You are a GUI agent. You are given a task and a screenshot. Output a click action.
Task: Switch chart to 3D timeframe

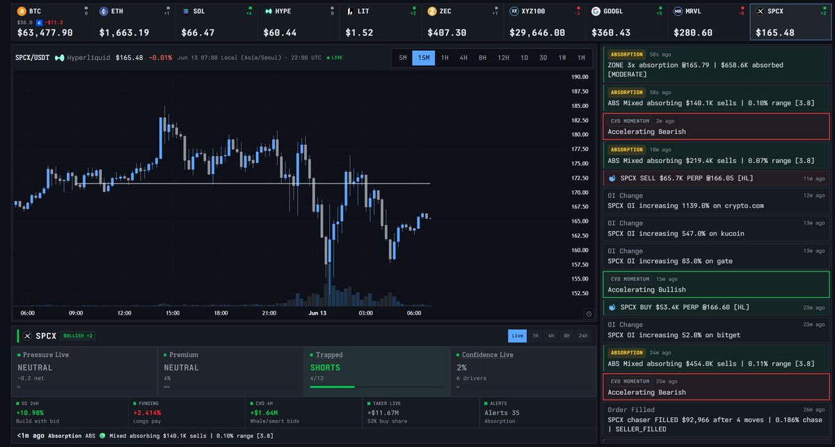[x=543, y=58]
